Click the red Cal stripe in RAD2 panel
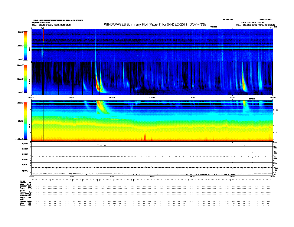The height and width of the screenshot is (227, 294). (44, 35)
